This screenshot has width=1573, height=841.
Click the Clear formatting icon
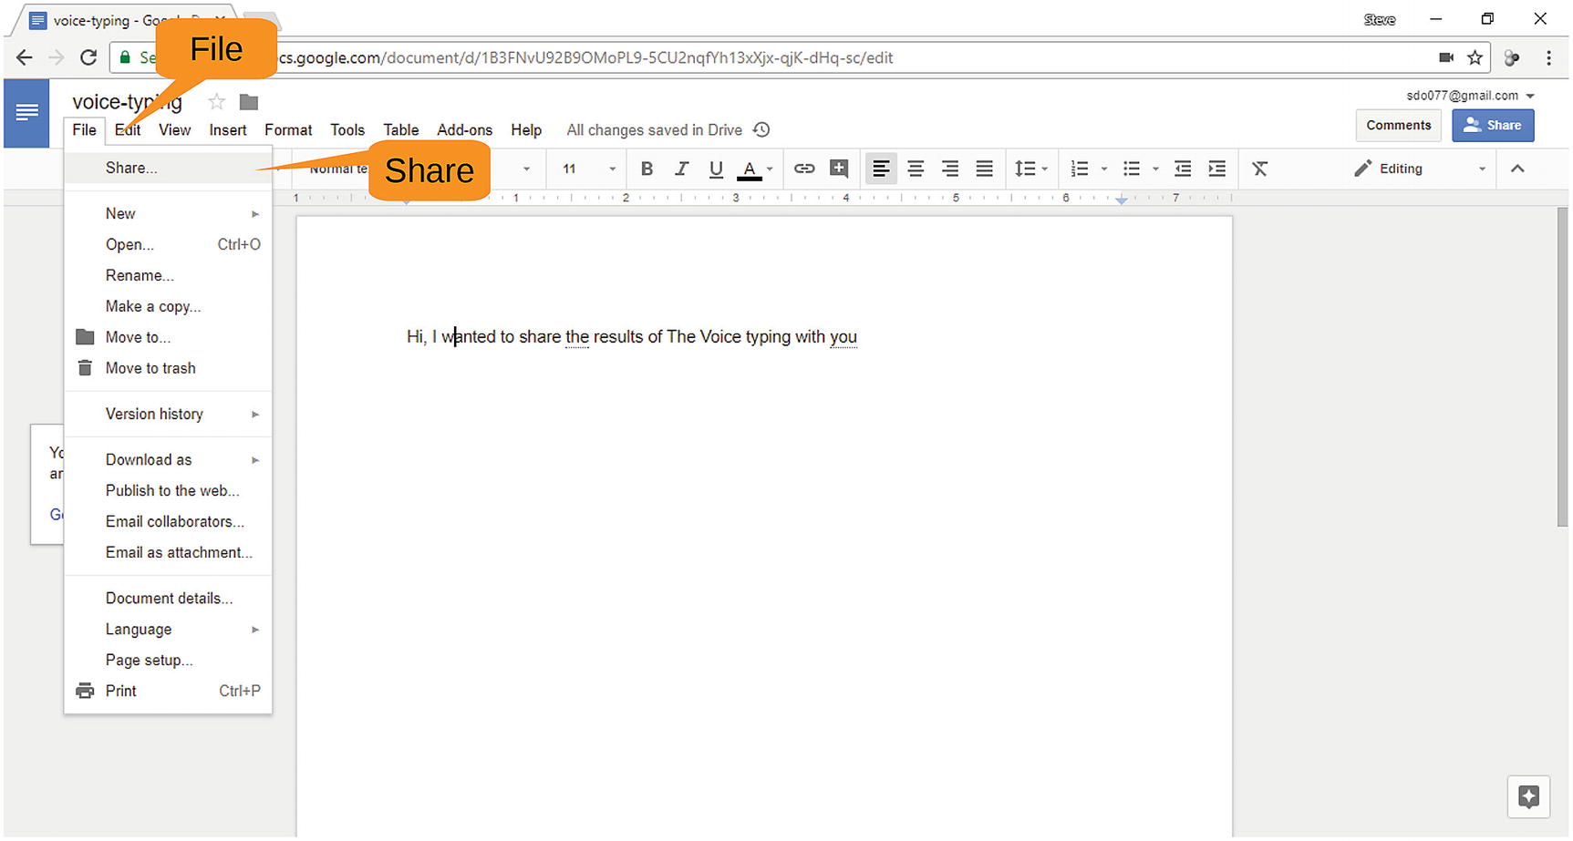pos(1259,169)
